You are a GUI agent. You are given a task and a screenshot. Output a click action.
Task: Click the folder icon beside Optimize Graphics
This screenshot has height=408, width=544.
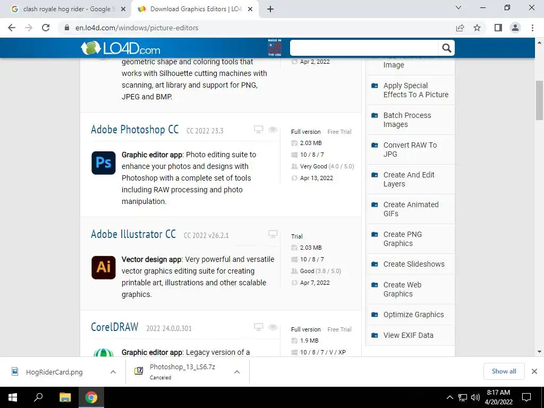pos(375,314)
